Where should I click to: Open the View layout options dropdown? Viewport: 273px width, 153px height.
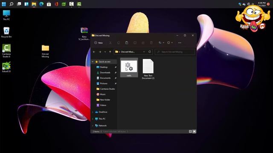click(170, 42)
